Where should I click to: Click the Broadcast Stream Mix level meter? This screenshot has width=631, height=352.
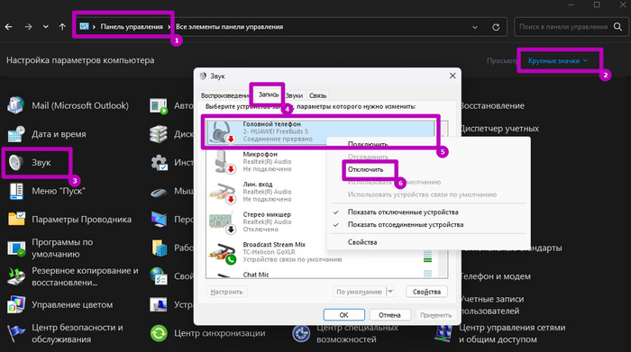pyautogui.click(x=427, y=256)
